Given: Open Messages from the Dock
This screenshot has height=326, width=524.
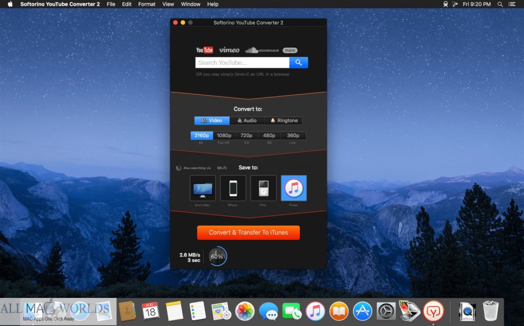Looking at the screenshot, I should coord(268,311).
